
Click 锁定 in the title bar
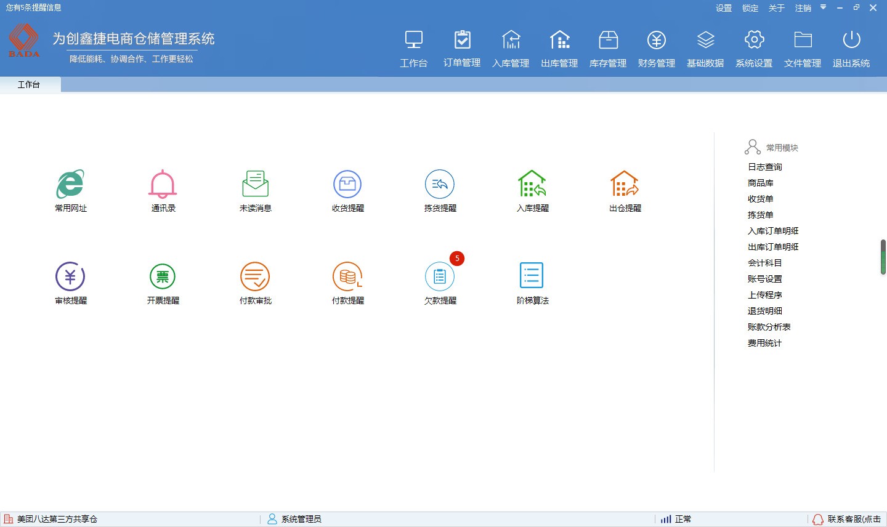click(x=750, y=8)
